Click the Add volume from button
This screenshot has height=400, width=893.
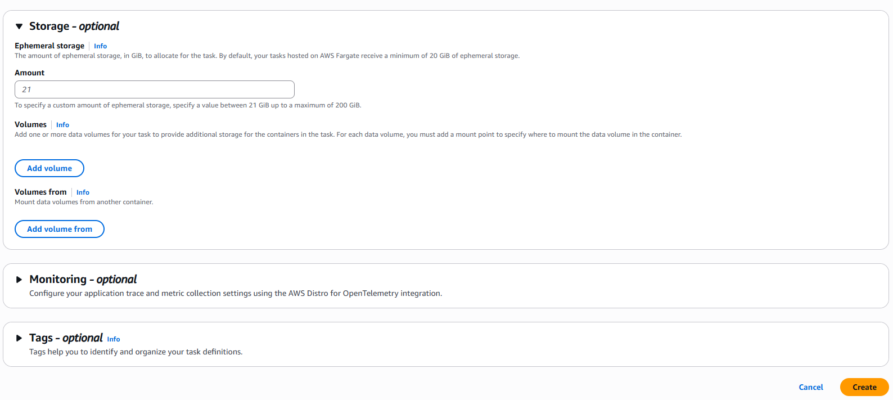pos(59,228)
